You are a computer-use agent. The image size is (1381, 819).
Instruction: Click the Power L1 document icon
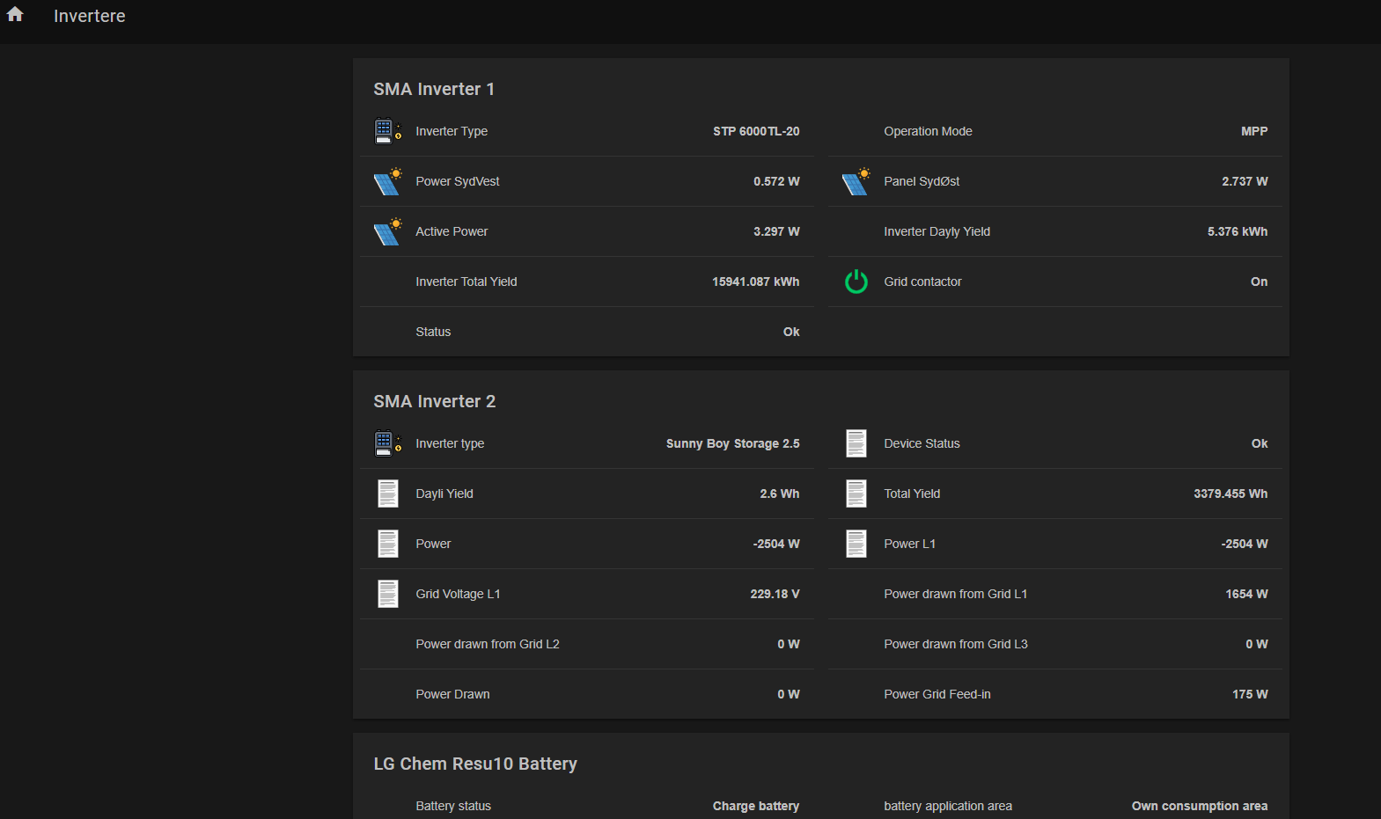[856, 544]
